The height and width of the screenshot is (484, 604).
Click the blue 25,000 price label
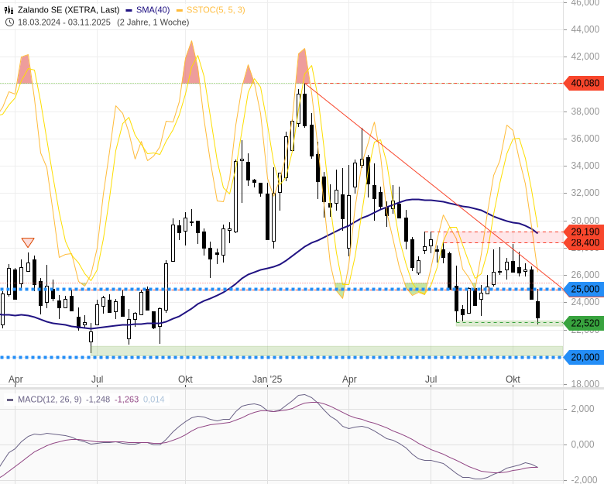(584, 289)
